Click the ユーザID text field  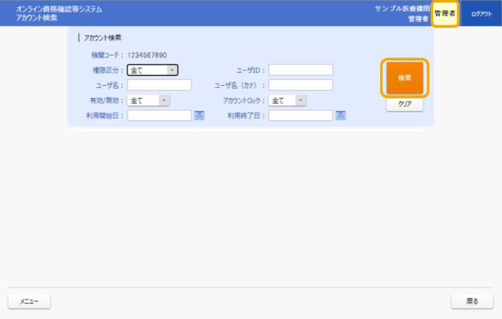[x=301, y=70]
